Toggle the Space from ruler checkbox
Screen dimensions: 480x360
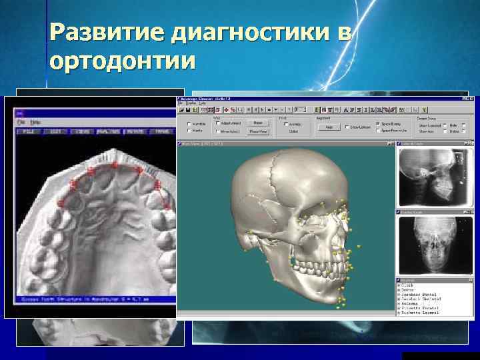pyautogui.click(x=378, y=131)
